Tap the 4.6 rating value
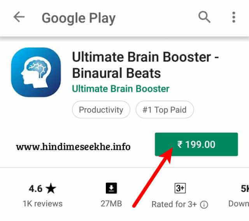249x221 pixels. 35,188
